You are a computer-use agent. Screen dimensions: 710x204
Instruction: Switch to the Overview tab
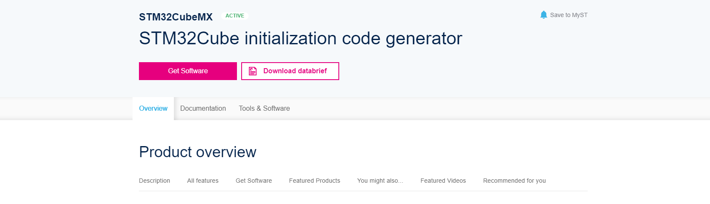point(153,109)
